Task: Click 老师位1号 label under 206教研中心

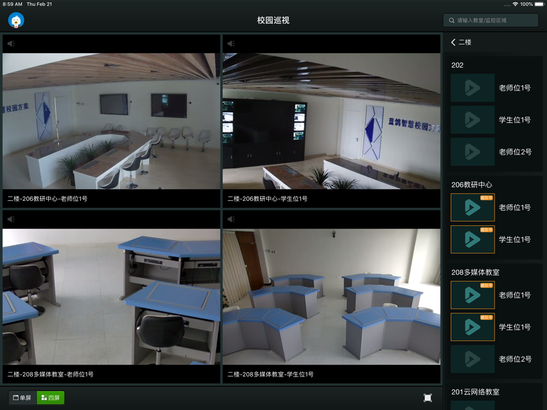Action: 515,208
